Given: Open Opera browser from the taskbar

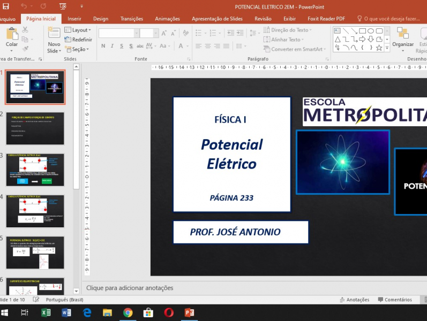Looking at the screenshot, I should pos(169,312).
